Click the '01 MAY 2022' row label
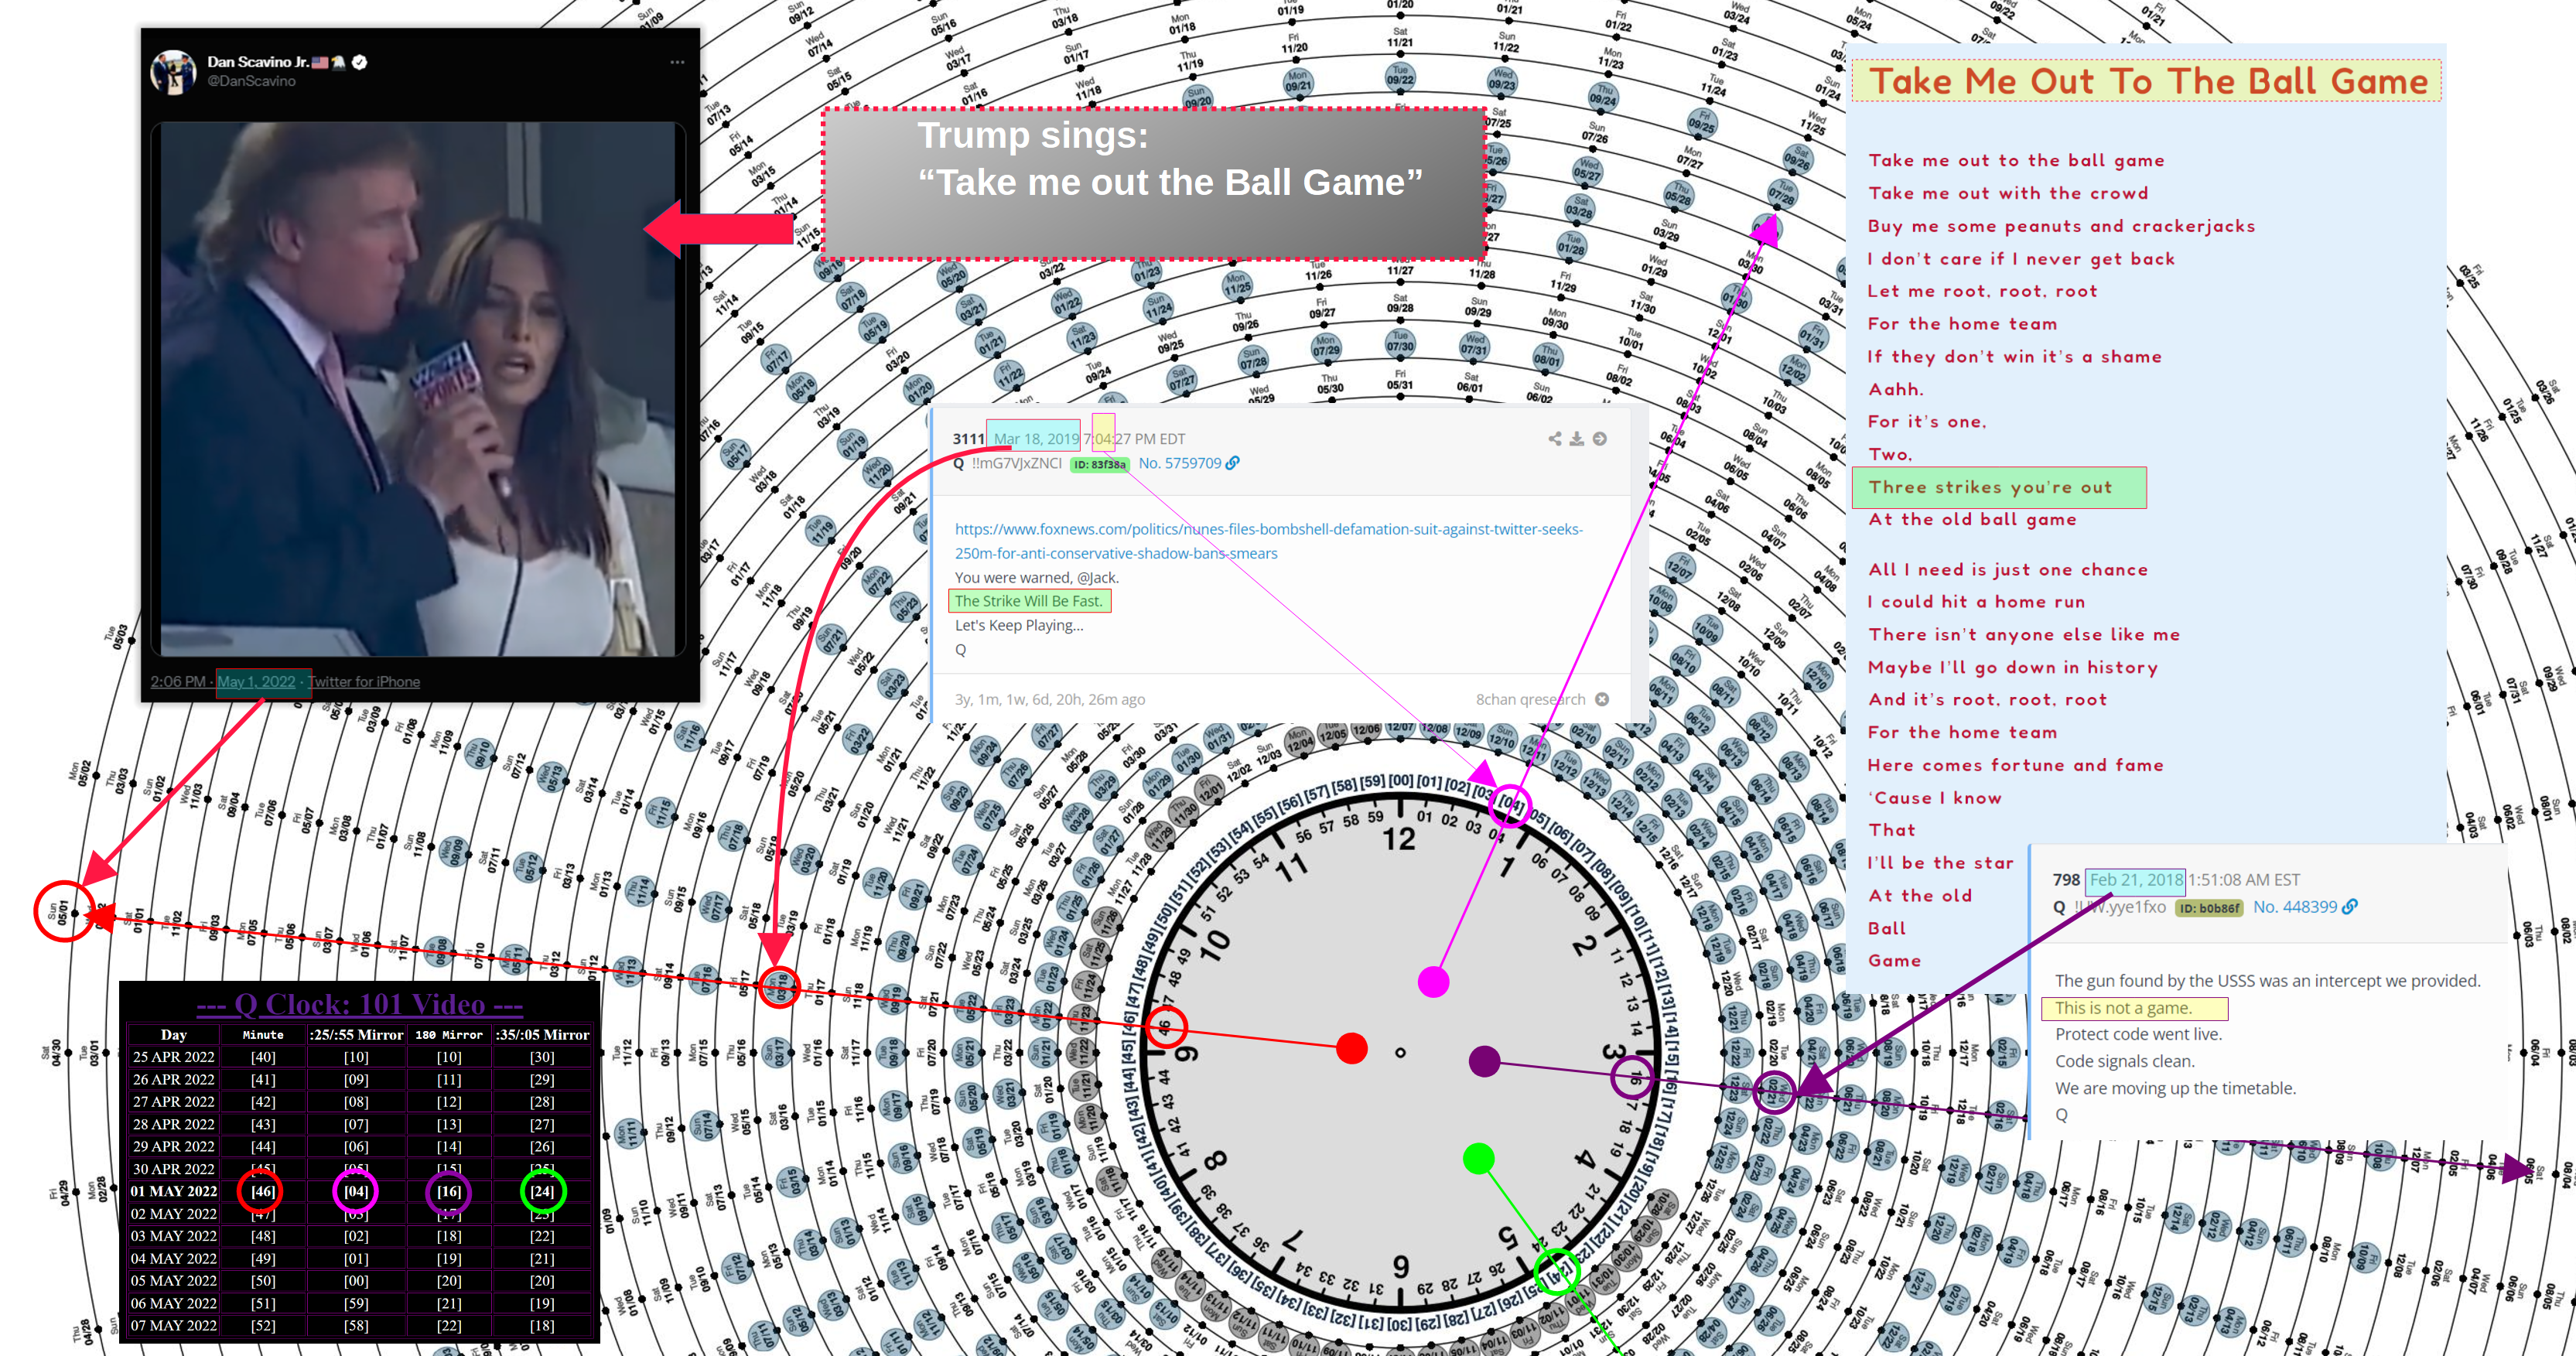2576x1356 pixels. coord(174,1191)
